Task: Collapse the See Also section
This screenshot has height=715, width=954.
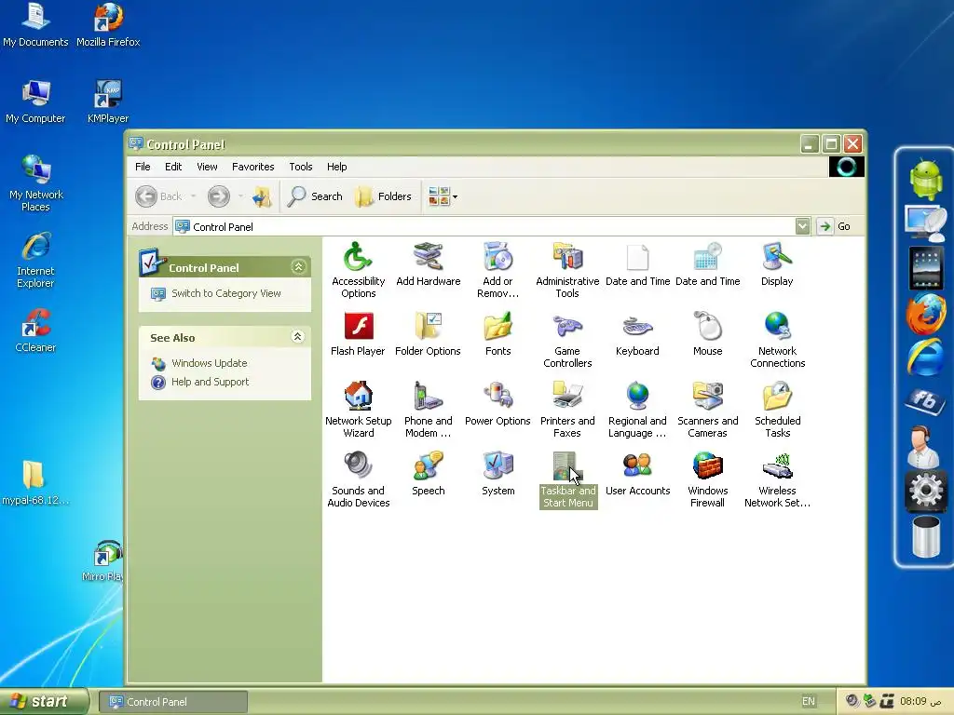Action: click(x=297, y=337)
